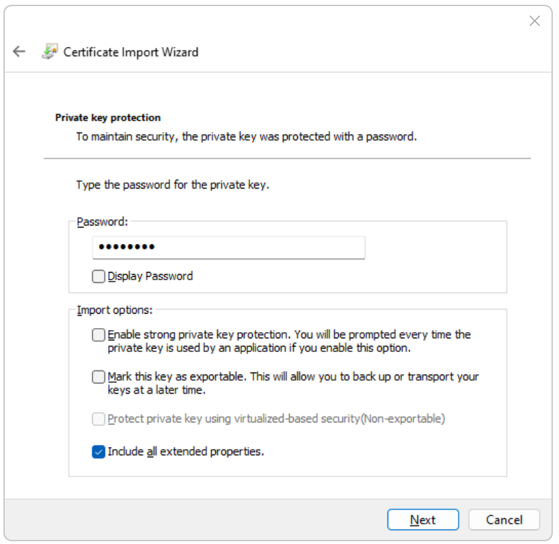Click the back arrow in the wizard header
This screenshot has height=544, width=559.
tap(19, 52)
